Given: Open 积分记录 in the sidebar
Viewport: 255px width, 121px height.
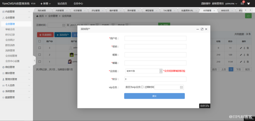Looking at the screenshot, I should 10,35.
